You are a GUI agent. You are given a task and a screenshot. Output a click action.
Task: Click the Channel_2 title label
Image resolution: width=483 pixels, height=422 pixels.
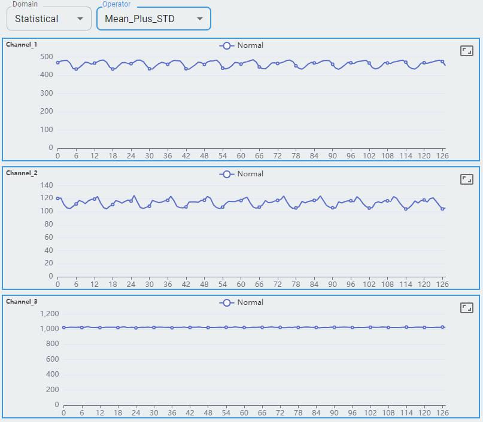22,173
